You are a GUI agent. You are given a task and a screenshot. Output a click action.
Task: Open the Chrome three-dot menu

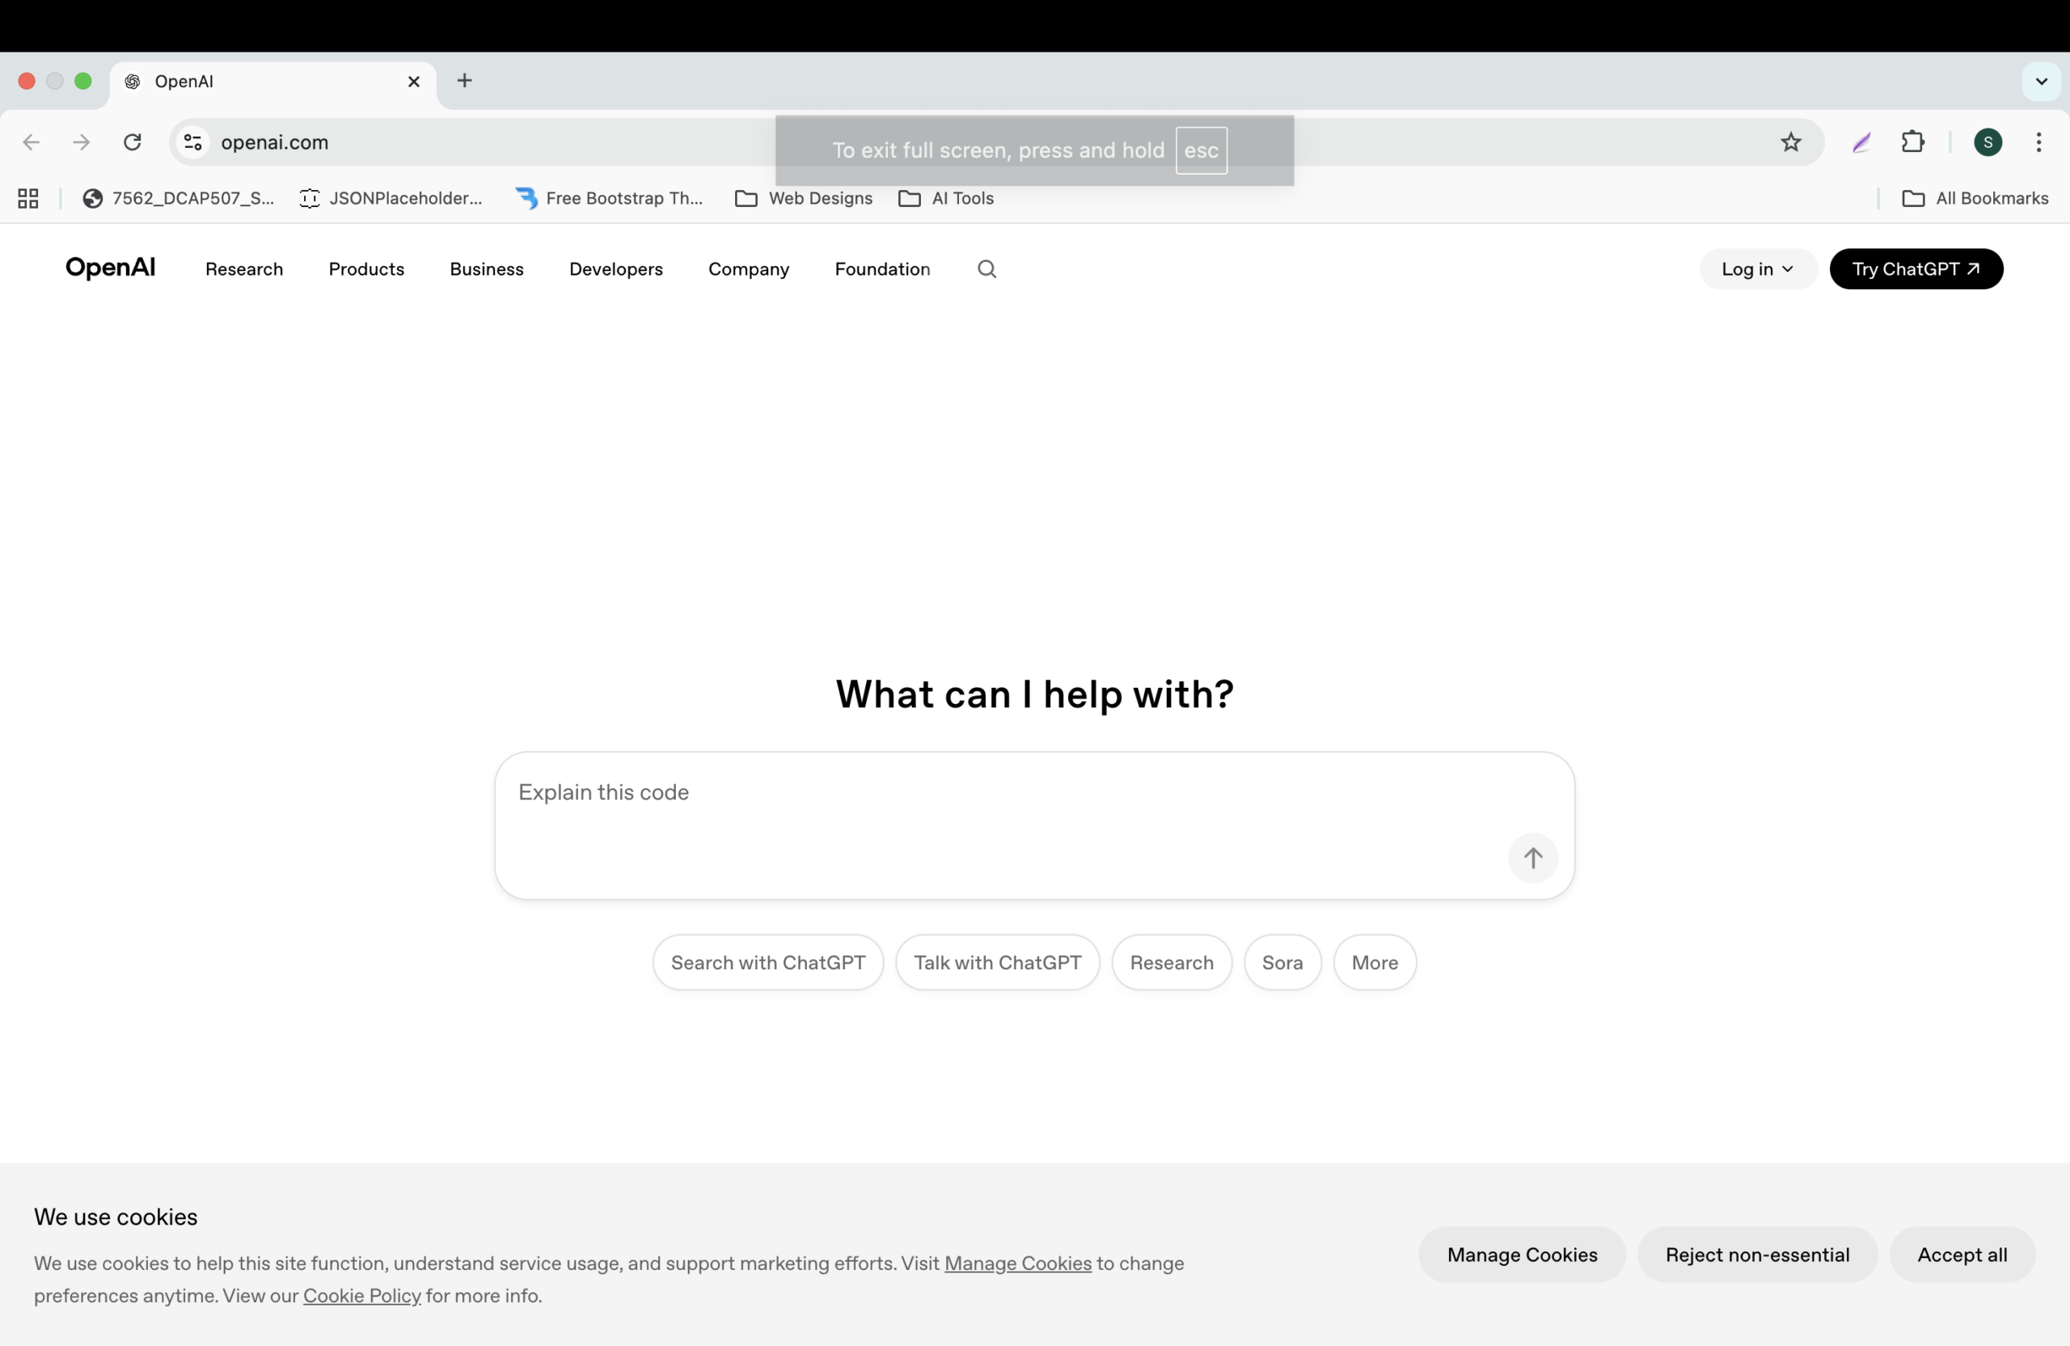pyautogui.click(x=2038, y=142)
